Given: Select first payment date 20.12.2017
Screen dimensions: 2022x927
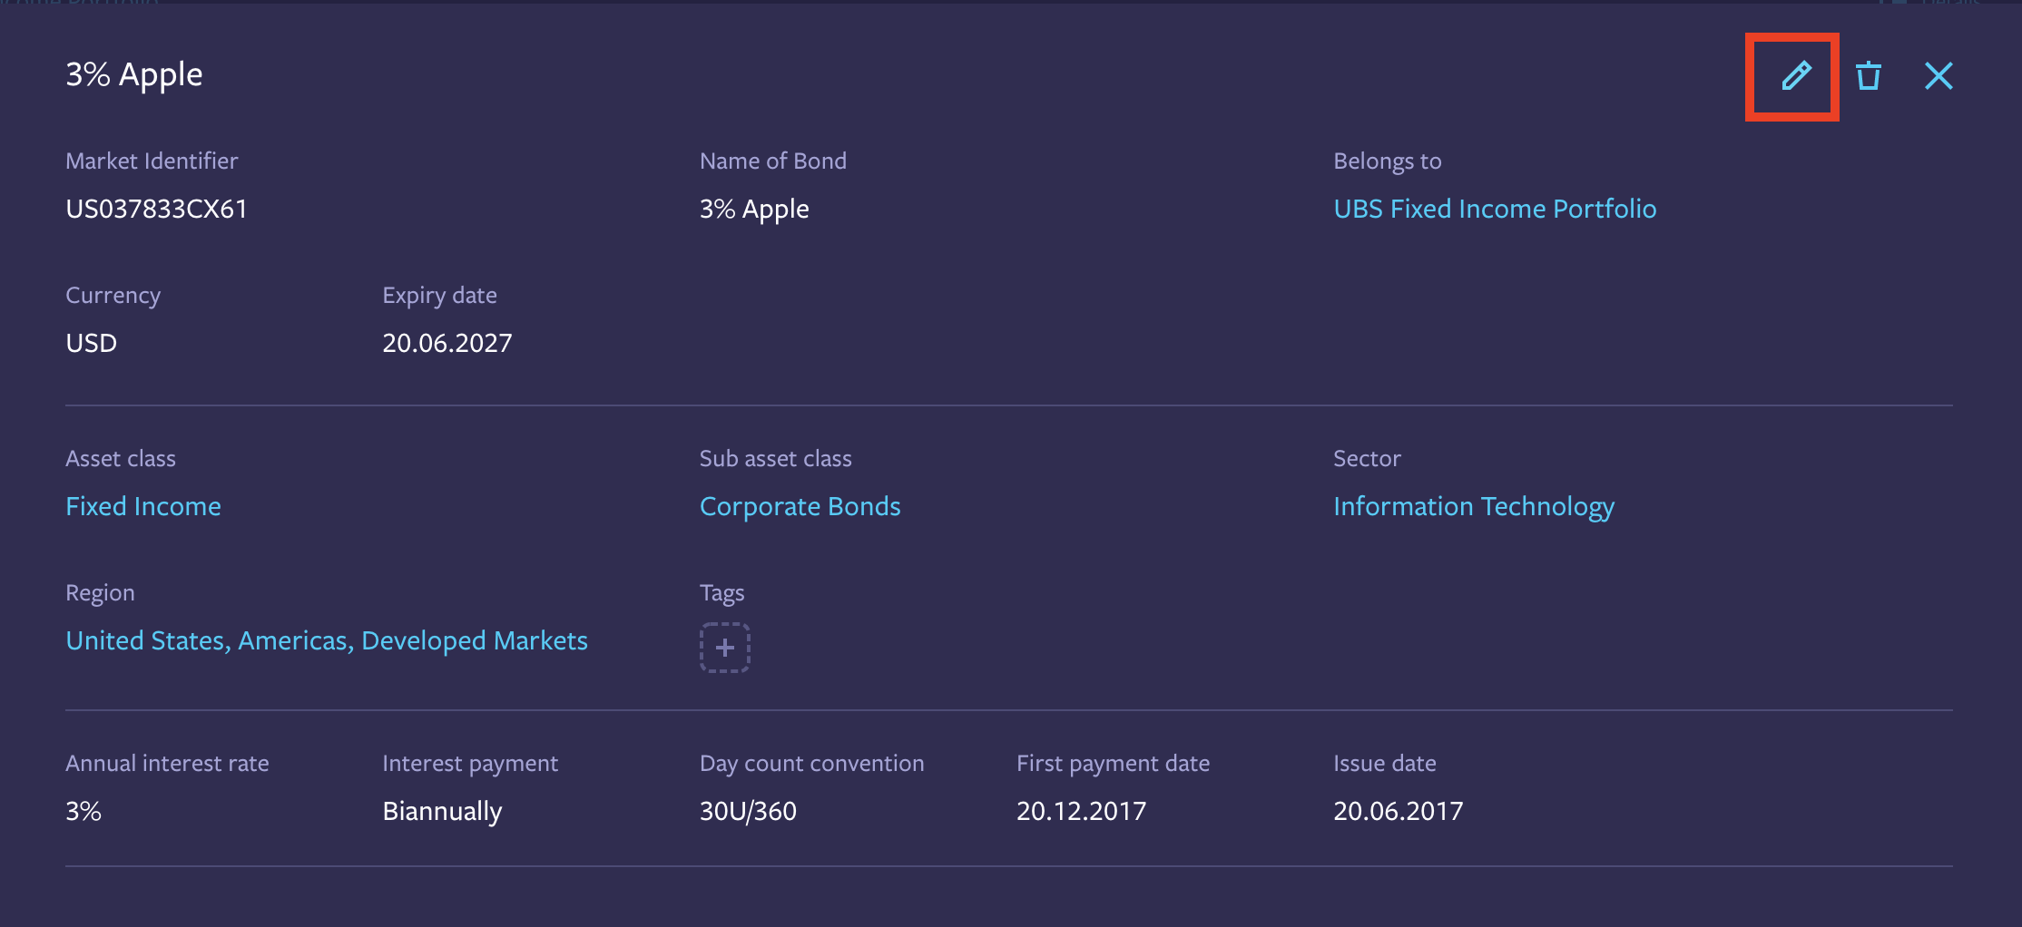Looking at the screenshot, I should point(1081,811).
